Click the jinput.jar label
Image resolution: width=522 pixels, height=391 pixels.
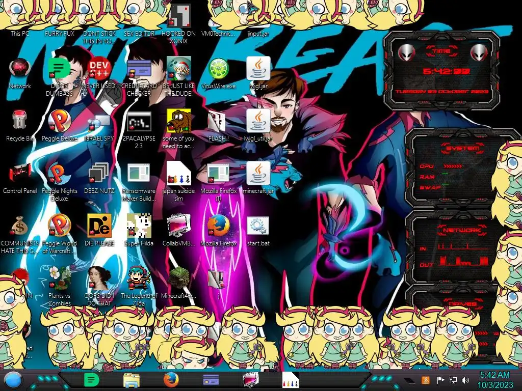tap(258, 34)
